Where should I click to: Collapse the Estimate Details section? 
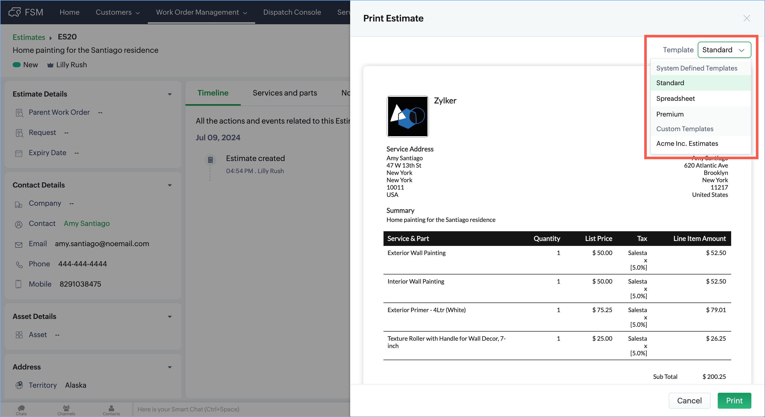tap(170, 94)
